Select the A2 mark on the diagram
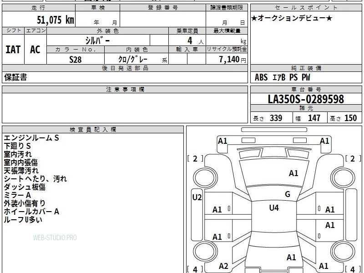364x273 pixels. click(223, 266)
